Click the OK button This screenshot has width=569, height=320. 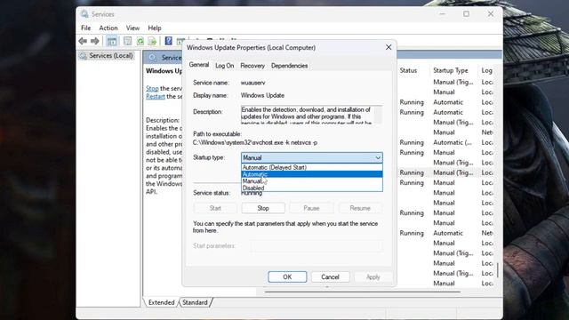[287, 276]
